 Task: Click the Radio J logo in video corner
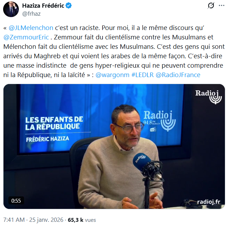tap(209, 97)
